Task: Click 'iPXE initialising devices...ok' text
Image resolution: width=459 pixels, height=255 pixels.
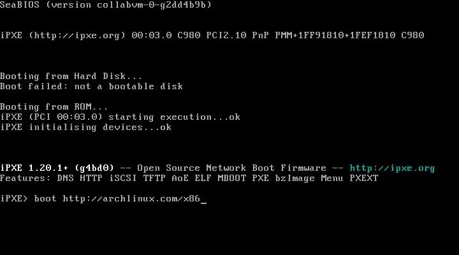Action: (86, 127)
